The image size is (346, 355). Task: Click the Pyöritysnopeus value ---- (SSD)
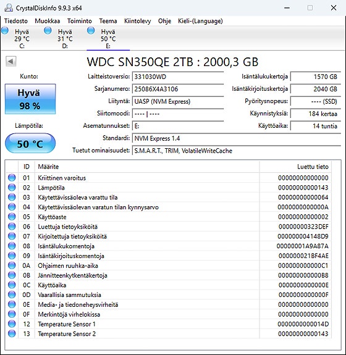point(316,101)
